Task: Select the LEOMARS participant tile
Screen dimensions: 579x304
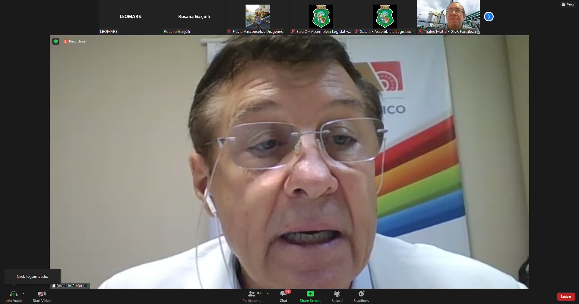Action: point(130,17)
